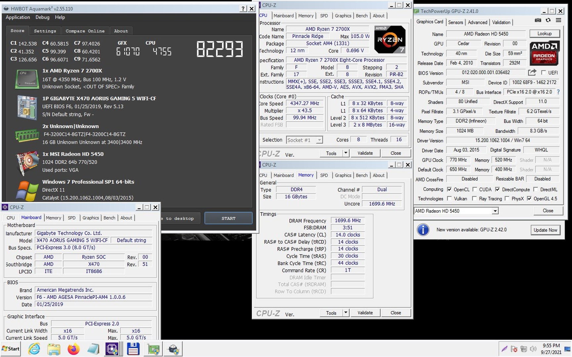Click CPU chip icon in Aquamark

tap(27, 79)
